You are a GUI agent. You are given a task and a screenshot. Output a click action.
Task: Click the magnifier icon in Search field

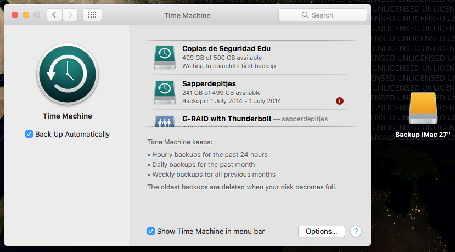tap(305, 15)
